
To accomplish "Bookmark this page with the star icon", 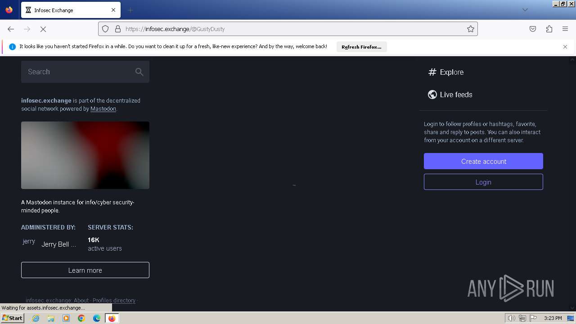I will coord(471,29).
